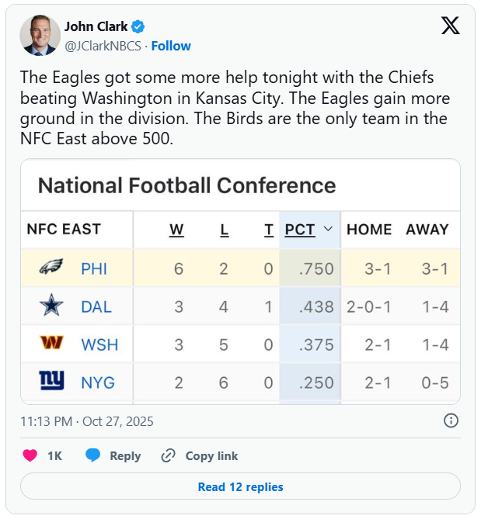
Task: Open the PHI team link
Action: coord(94,269)
